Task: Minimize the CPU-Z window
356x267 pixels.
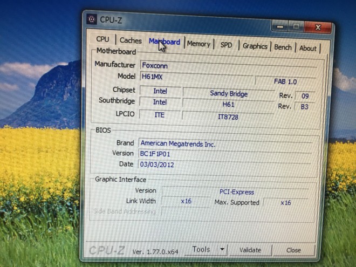Action: tap(280, 26)
